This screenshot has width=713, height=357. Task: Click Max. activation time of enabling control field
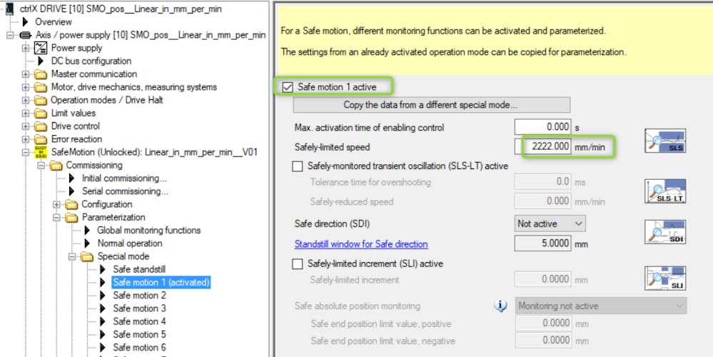543,127
